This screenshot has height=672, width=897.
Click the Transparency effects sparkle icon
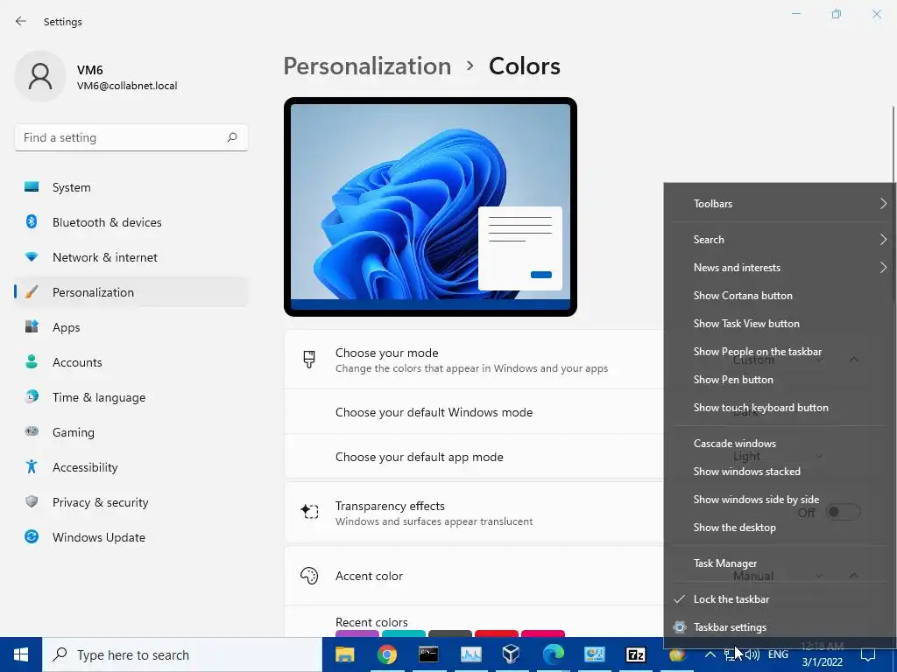pos(309,511)
